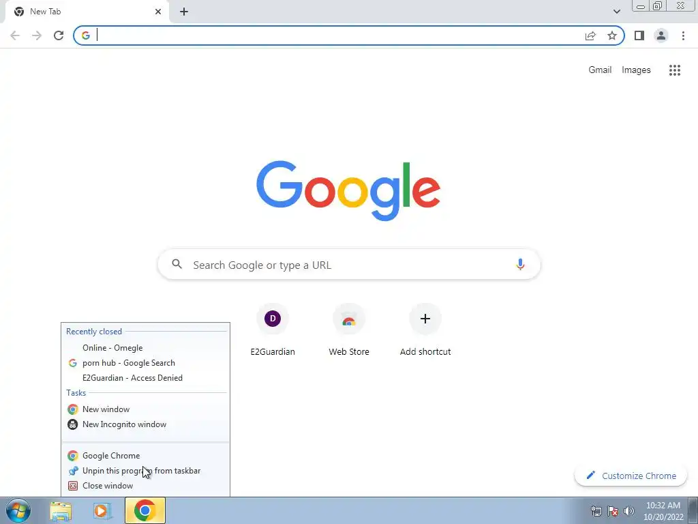
Task: Open the profile avatar menu
Action: pos(661,35)
